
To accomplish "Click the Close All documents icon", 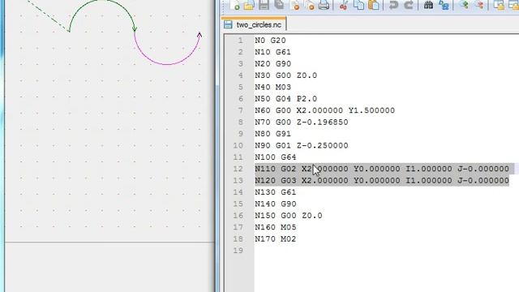I will [309, 5].
